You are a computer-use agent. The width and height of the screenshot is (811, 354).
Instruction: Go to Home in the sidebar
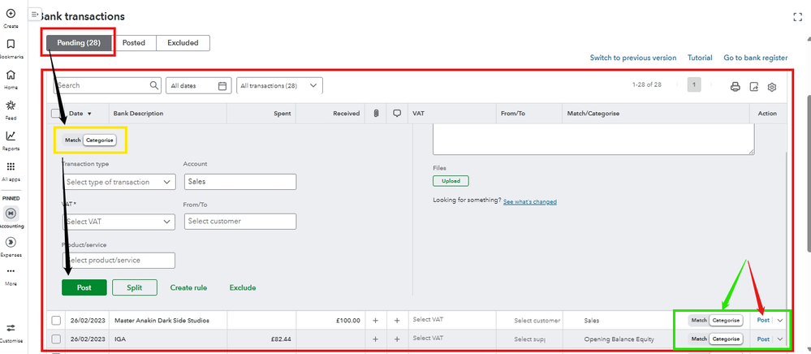pos(11,75)
